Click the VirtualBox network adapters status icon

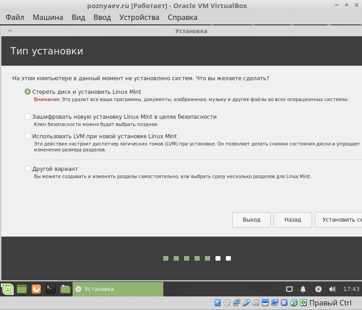coord(237,303)
